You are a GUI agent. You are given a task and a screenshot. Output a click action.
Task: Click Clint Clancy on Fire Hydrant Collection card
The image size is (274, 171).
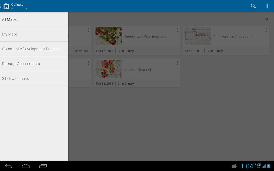click(x=215, y=51)
